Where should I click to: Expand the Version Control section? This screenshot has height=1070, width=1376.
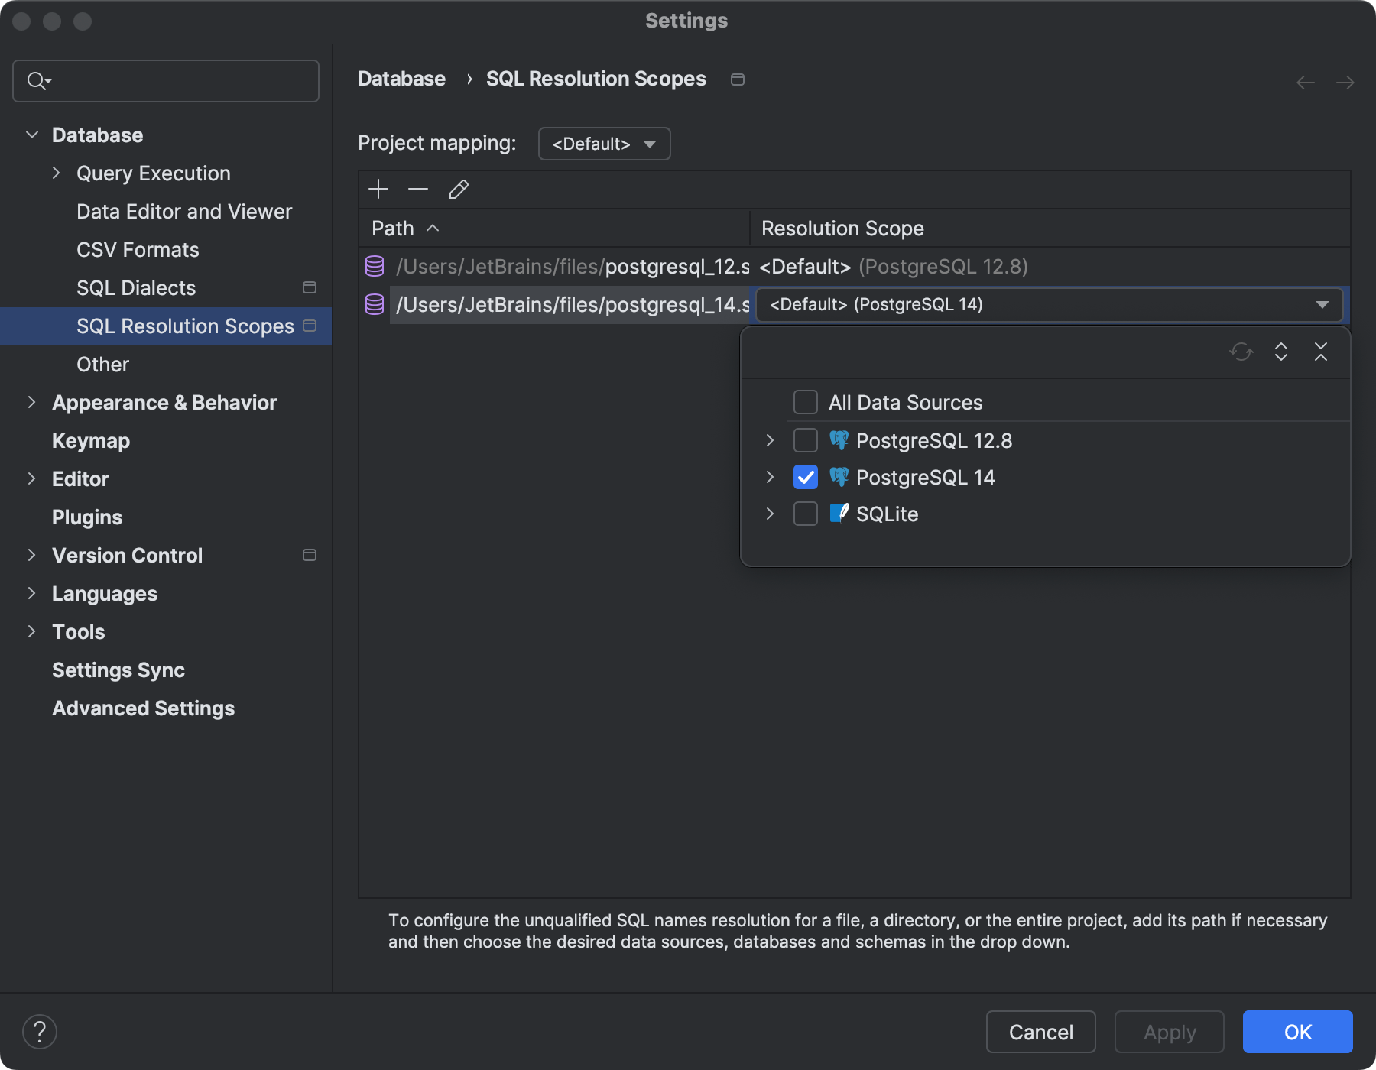31,555
